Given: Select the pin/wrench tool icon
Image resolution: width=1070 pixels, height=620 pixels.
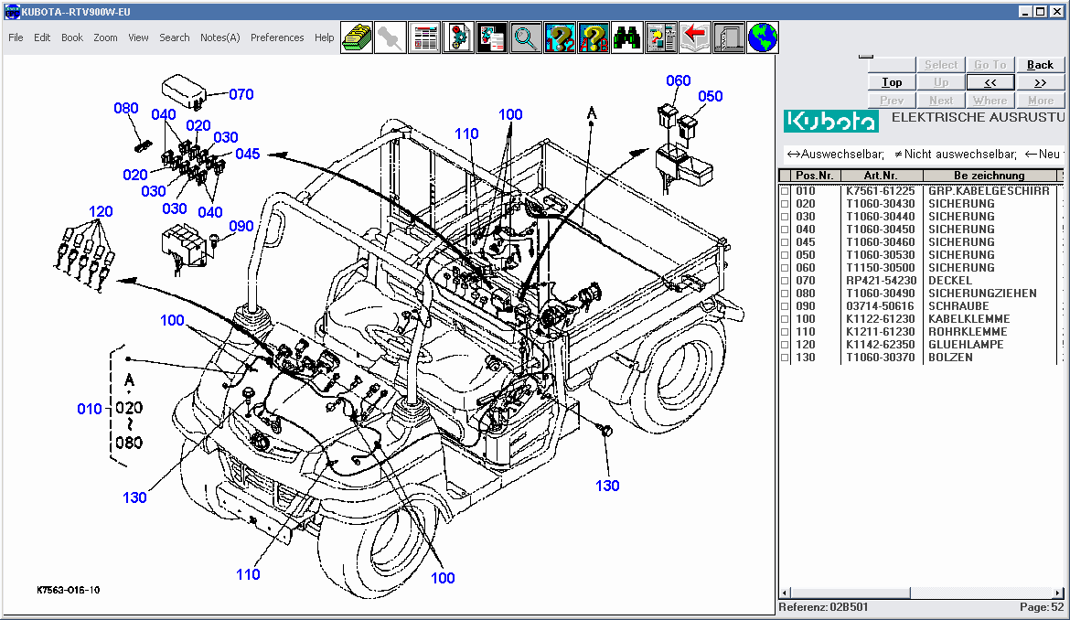Looking at the screenshot, I should (391, 37).
